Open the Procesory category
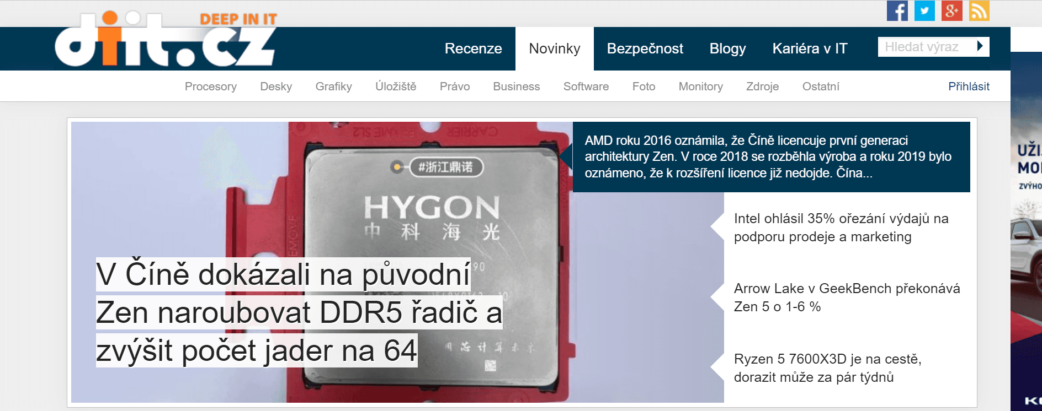 [x=211, y=86]
